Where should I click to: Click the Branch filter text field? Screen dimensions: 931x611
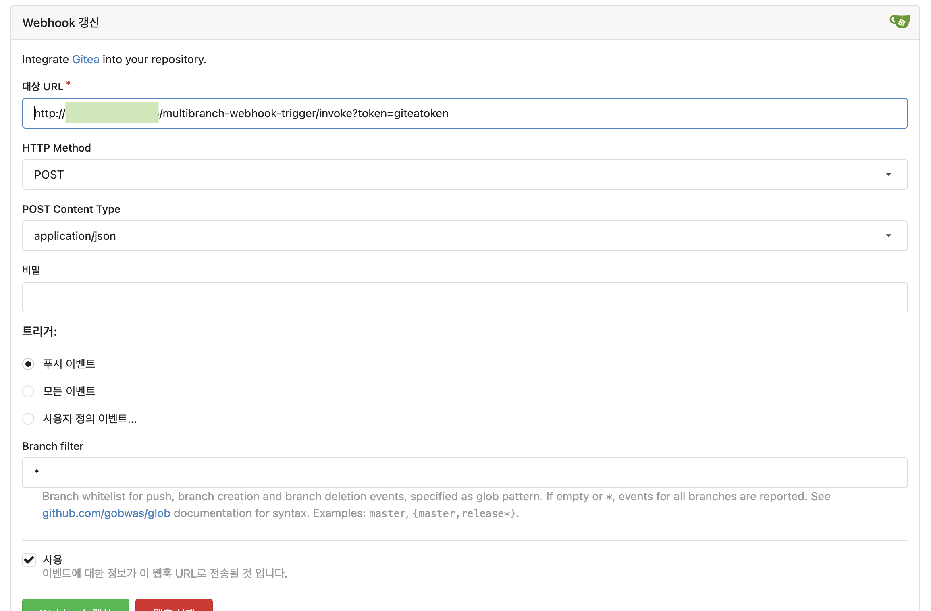464,472
